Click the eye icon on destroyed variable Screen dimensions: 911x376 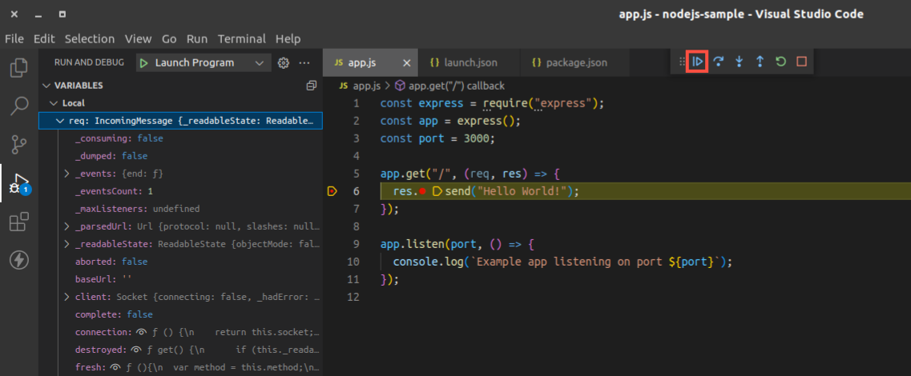pyautogui.click(x=136, y=350)
